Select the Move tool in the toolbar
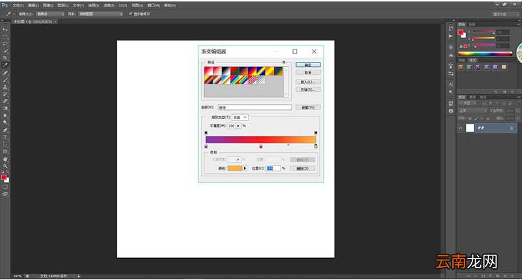 click(x=5, y=29)
